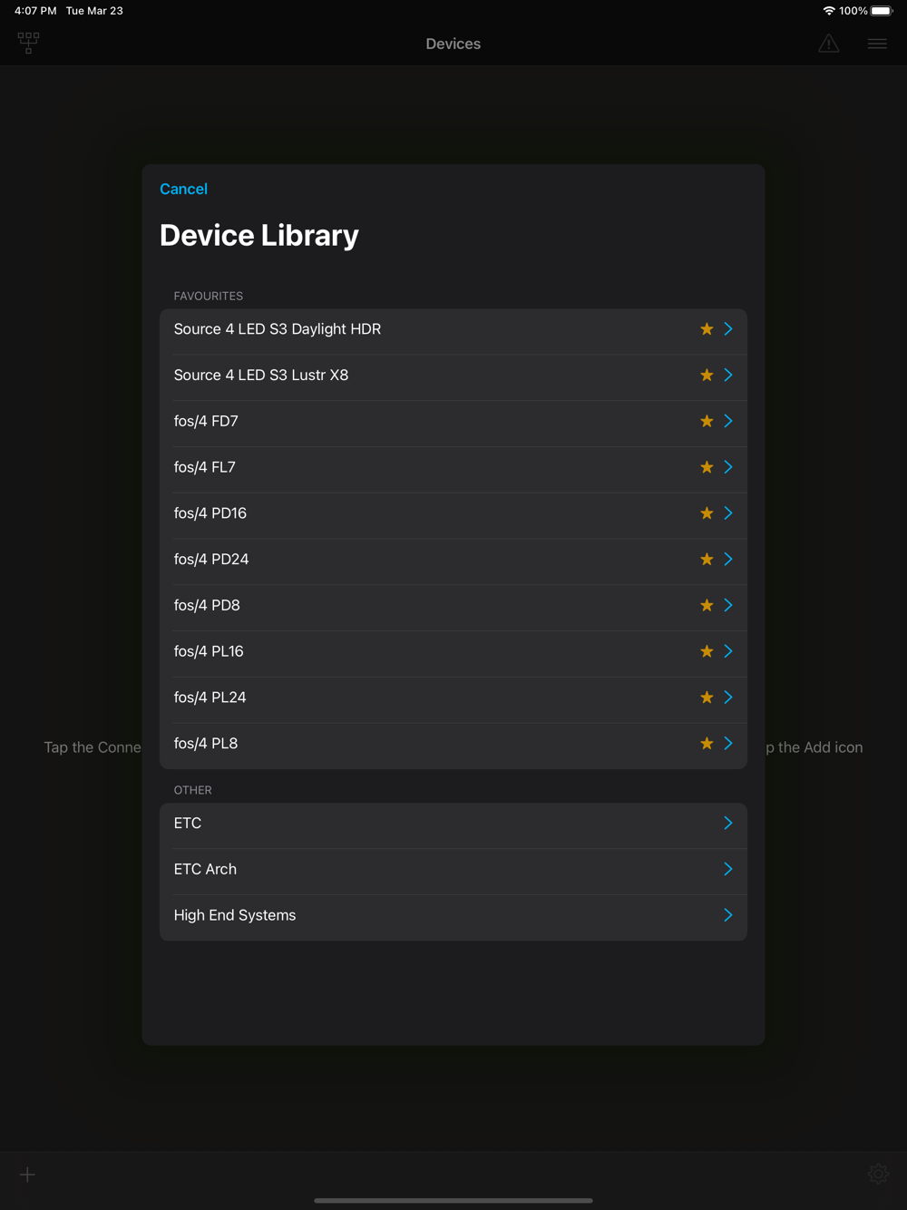Select Source 4 LED S3 Lustr X8 text
The height and width of the screenshot is (1210, 907).
pyautogui.click(x=261, y=376)
